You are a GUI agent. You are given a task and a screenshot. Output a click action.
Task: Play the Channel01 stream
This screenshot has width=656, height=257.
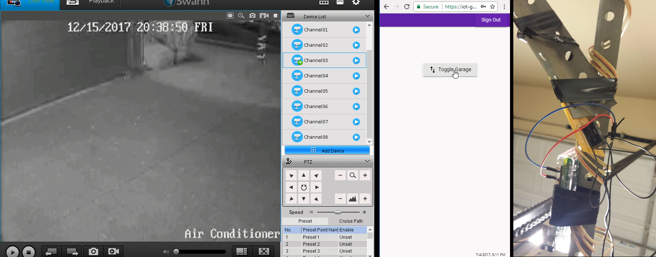tap(356, 30)
